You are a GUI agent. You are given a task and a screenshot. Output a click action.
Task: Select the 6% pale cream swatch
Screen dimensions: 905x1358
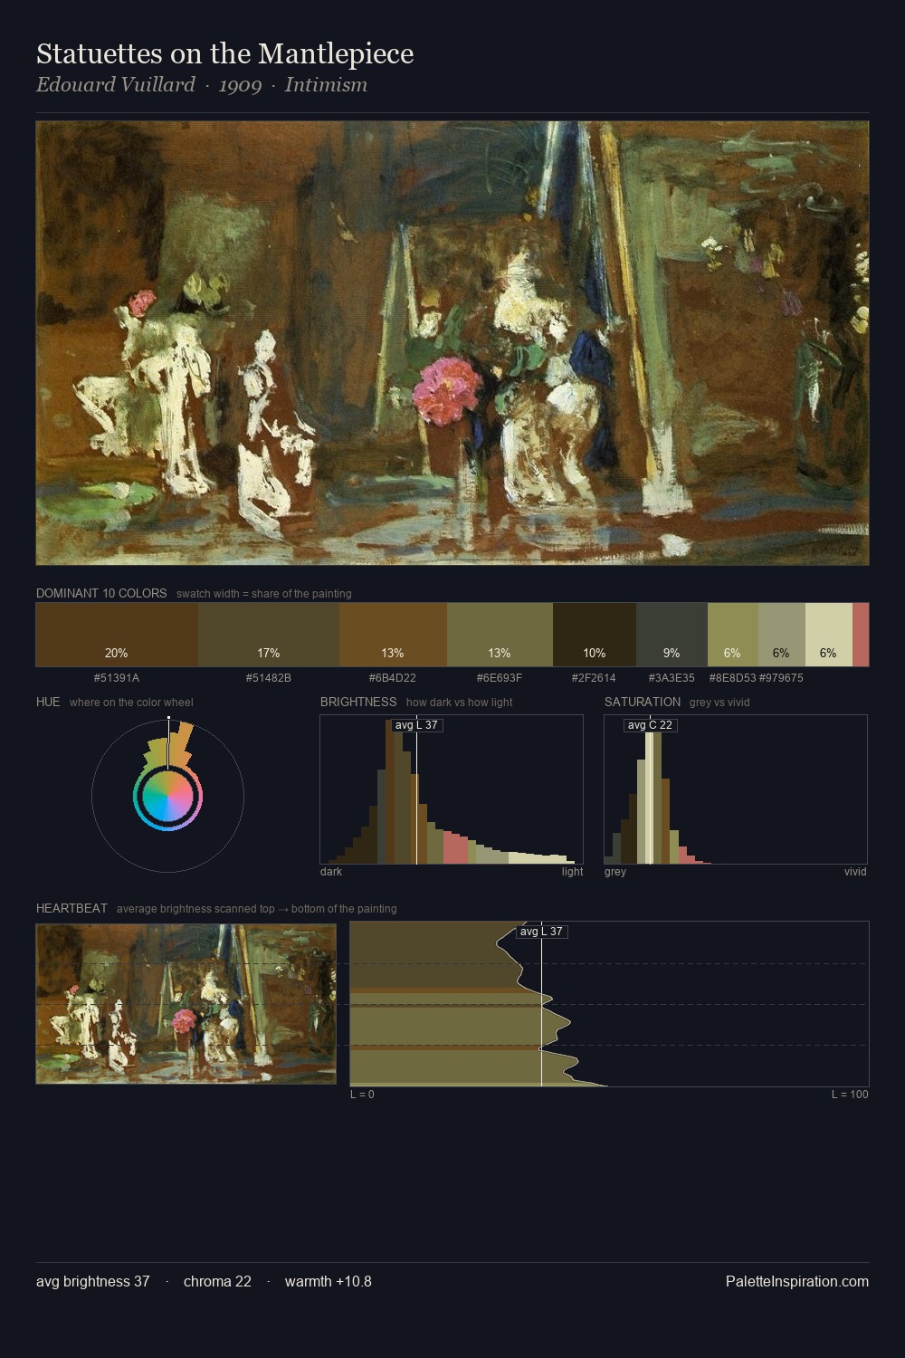(829, 635)
